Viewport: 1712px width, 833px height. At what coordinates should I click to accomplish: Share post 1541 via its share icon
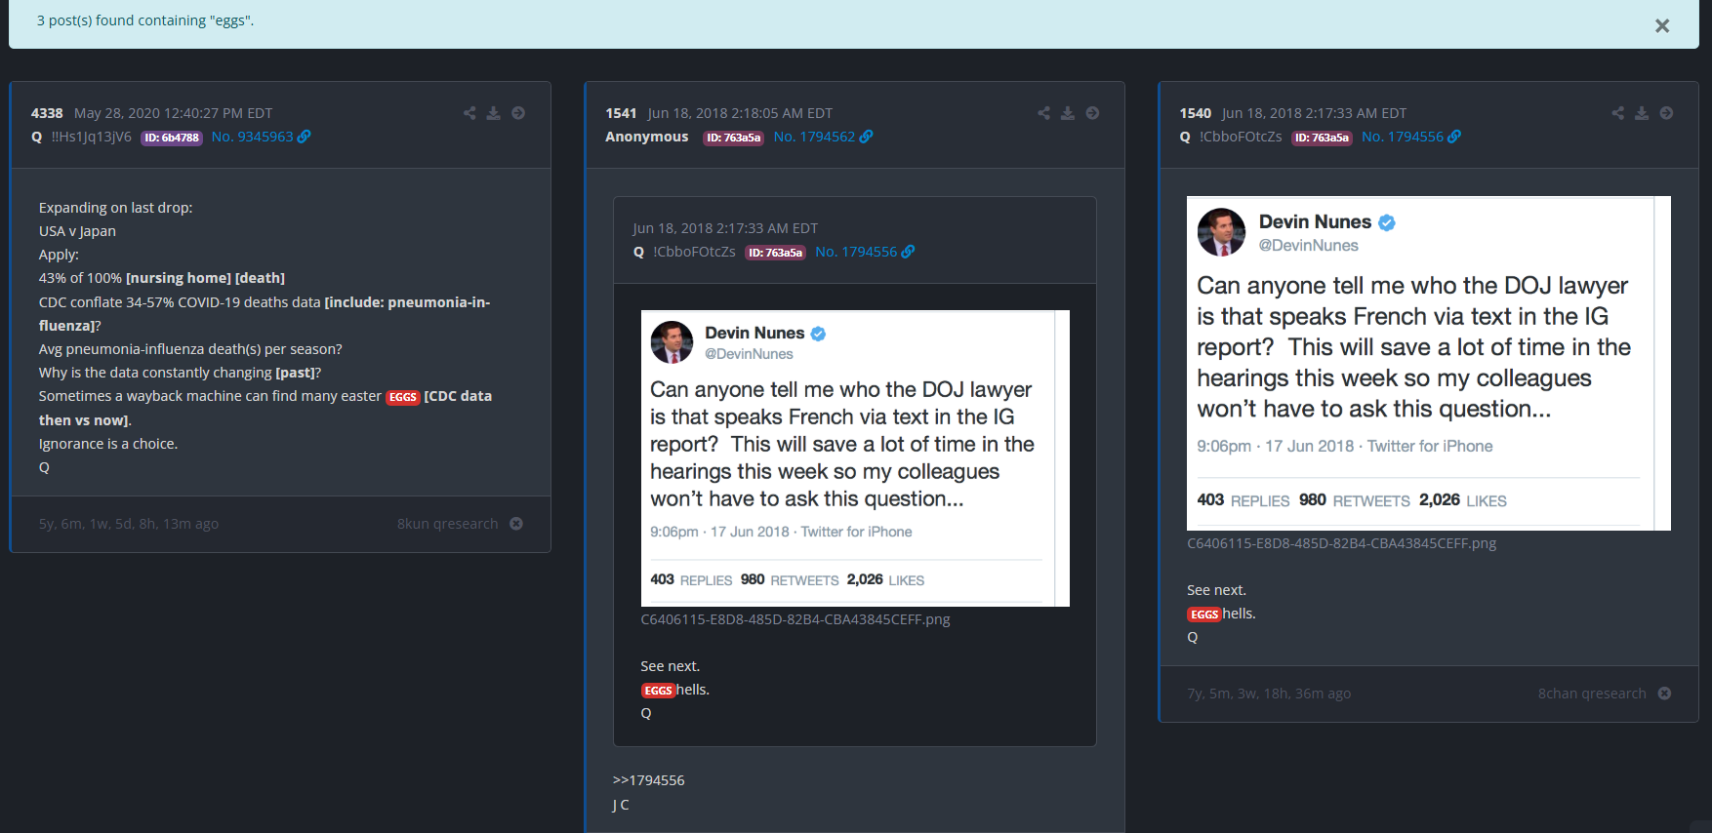[1043, 113]
